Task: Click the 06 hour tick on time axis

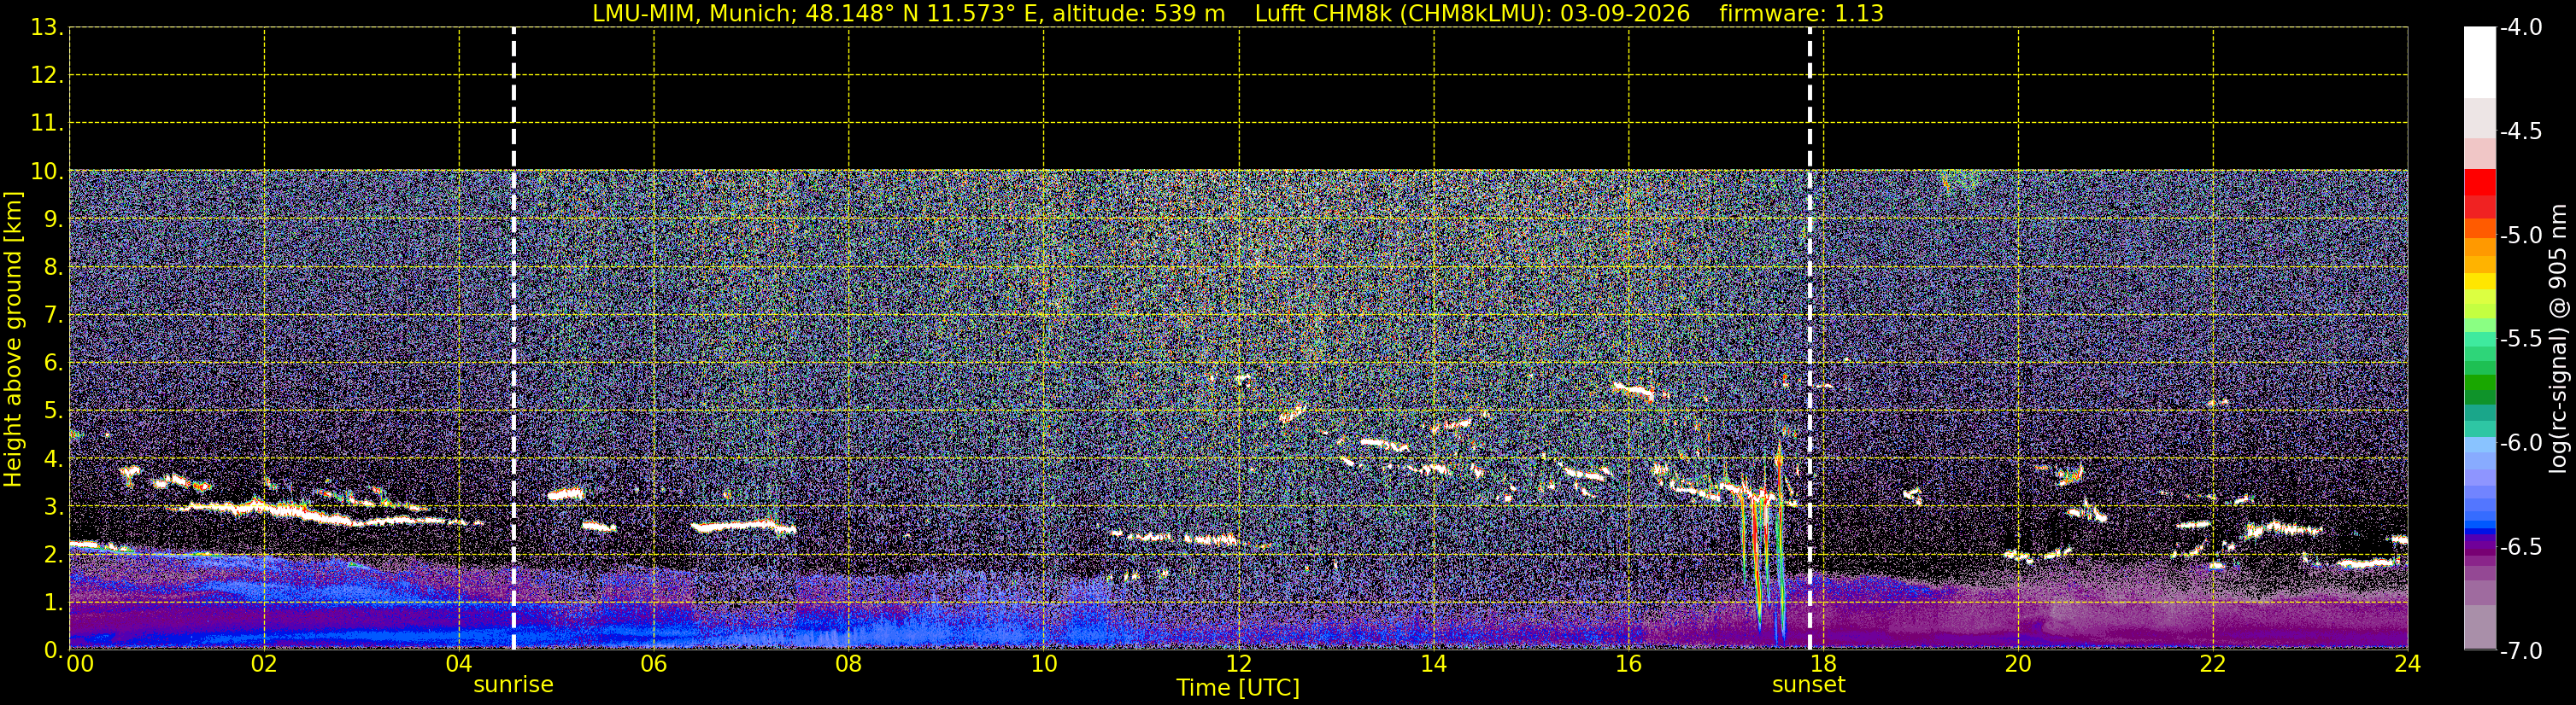Action: tap(653, 664)
